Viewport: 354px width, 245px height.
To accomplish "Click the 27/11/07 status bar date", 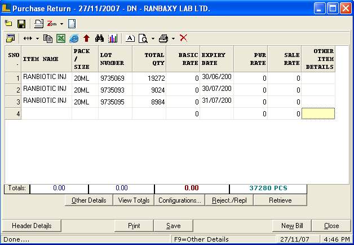I will coord(294,239).
